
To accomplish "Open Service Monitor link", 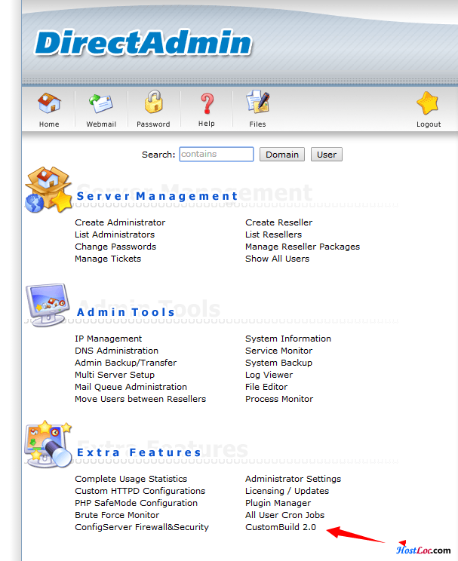I will coord(278,351).
